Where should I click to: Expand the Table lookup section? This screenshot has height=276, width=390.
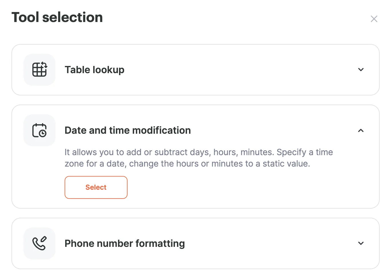361,69
